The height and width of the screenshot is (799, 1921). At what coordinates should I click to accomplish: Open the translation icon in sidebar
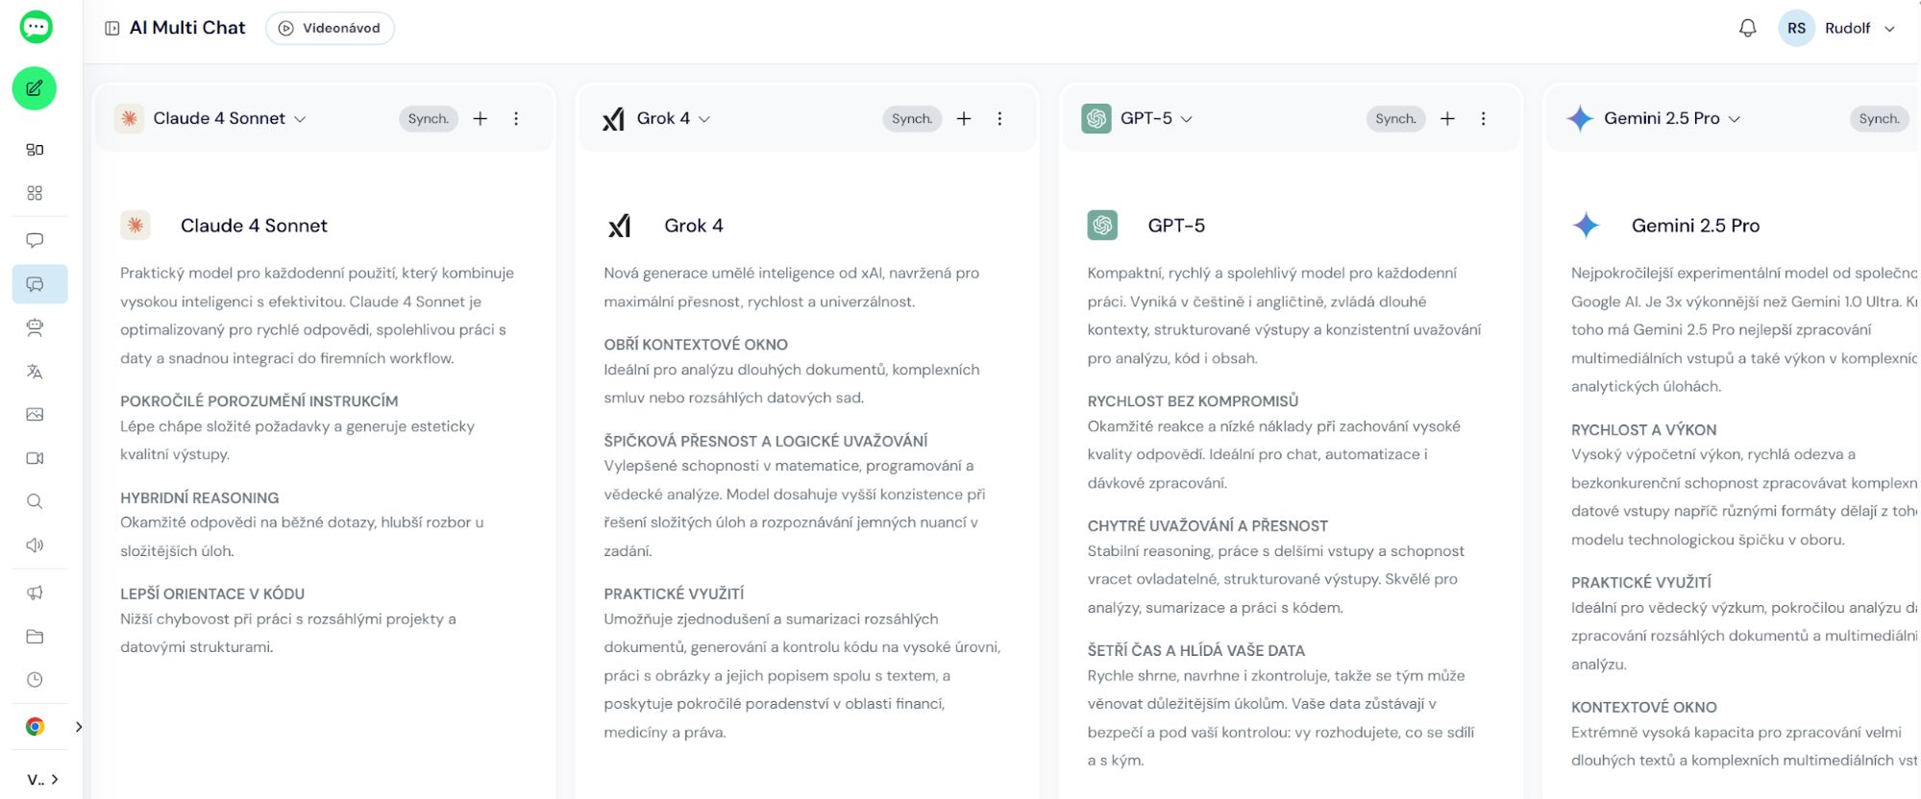(35, 372)
